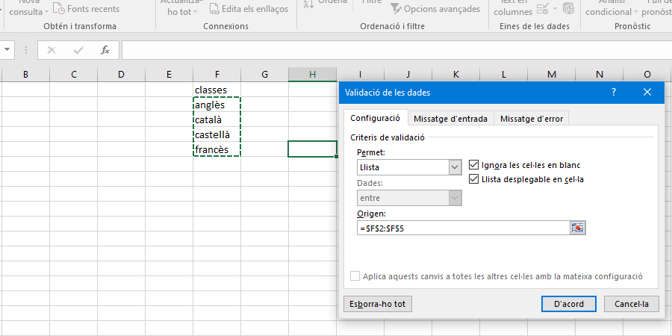Toggle Llista desplegable en cel·la checkbox
Image resolution: width=672 pixels, height=336 pixels.
(x=473, y=179)
